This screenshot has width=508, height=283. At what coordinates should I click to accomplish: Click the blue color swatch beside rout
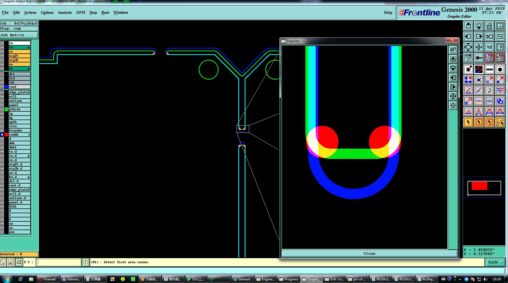(x=6, y=87)
